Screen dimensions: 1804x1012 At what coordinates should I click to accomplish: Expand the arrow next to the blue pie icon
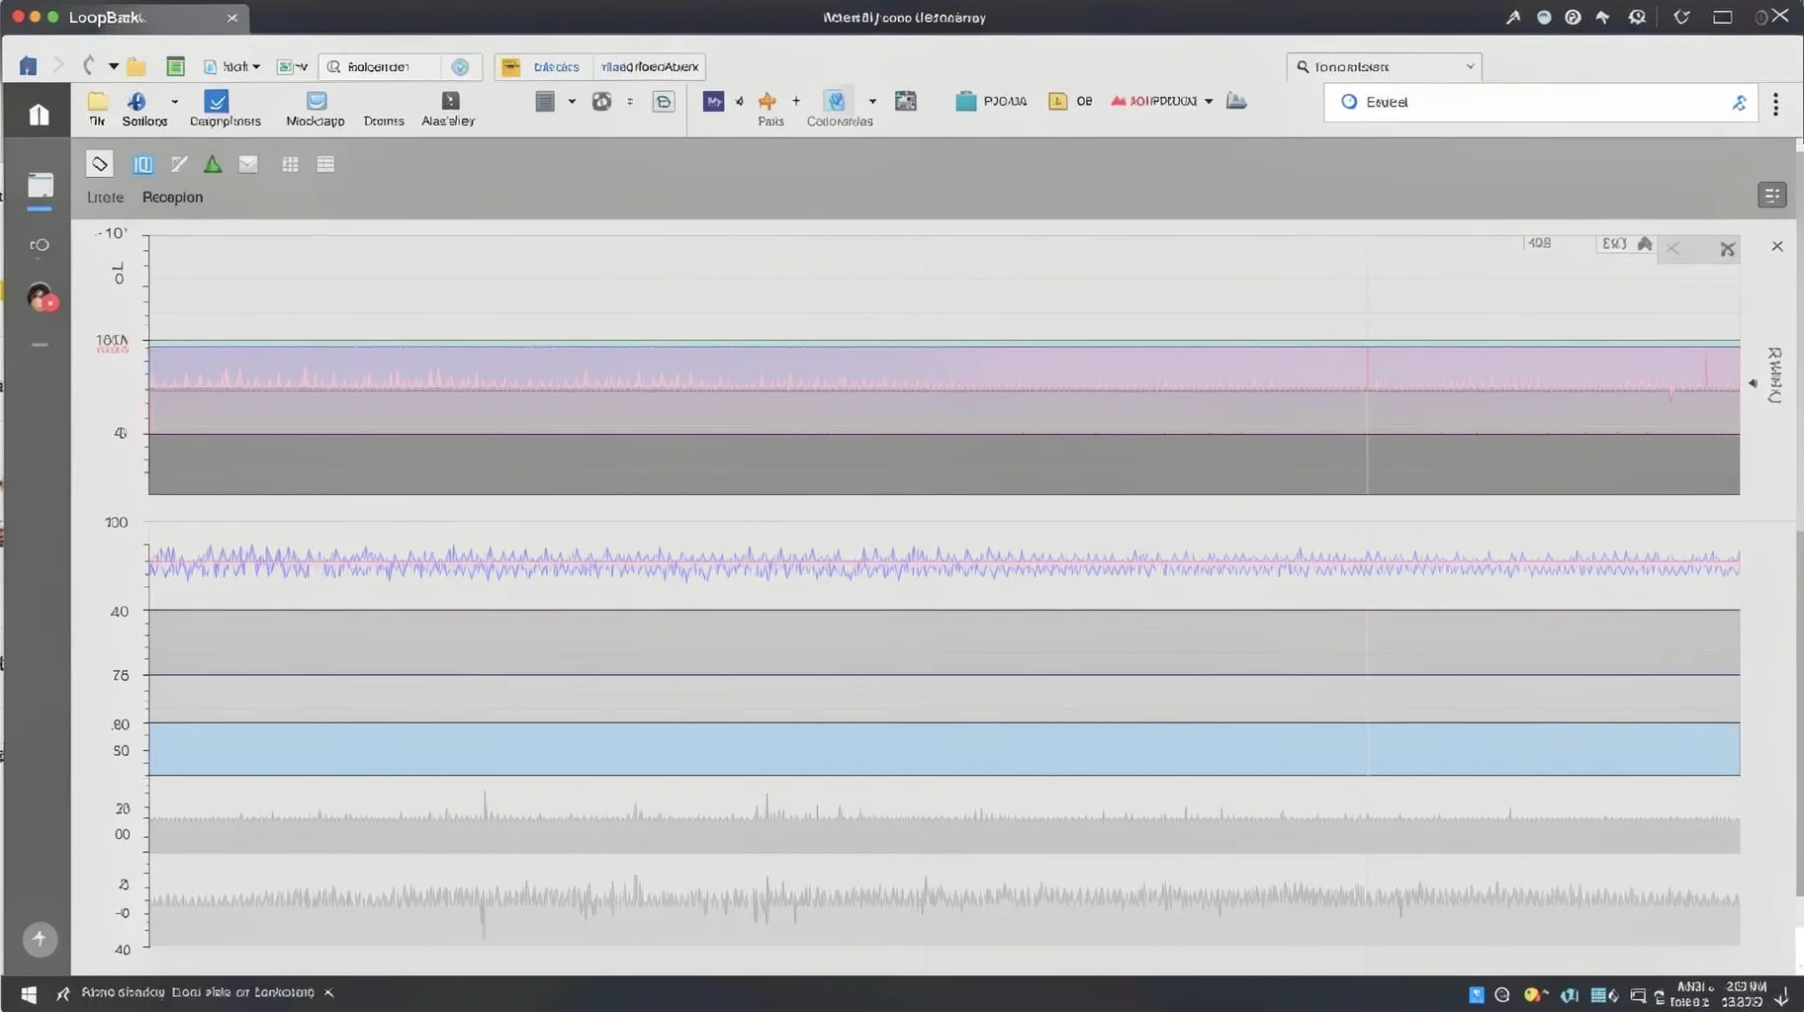point(175,101)
